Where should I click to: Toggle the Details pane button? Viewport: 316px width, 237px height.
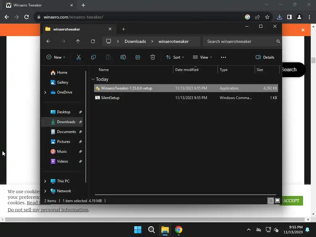click(x=265, y=57)
